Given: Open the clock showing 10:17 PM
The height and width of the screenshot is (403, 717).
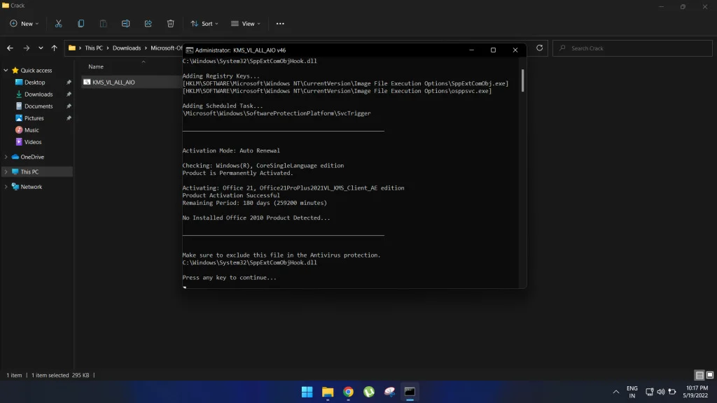Looking at the screenshot, I should (x=696, y=392).
